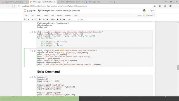Rename the notebook title Python regex
The width and height of the screenshot is (179, 101).
[x=44, y=11]
